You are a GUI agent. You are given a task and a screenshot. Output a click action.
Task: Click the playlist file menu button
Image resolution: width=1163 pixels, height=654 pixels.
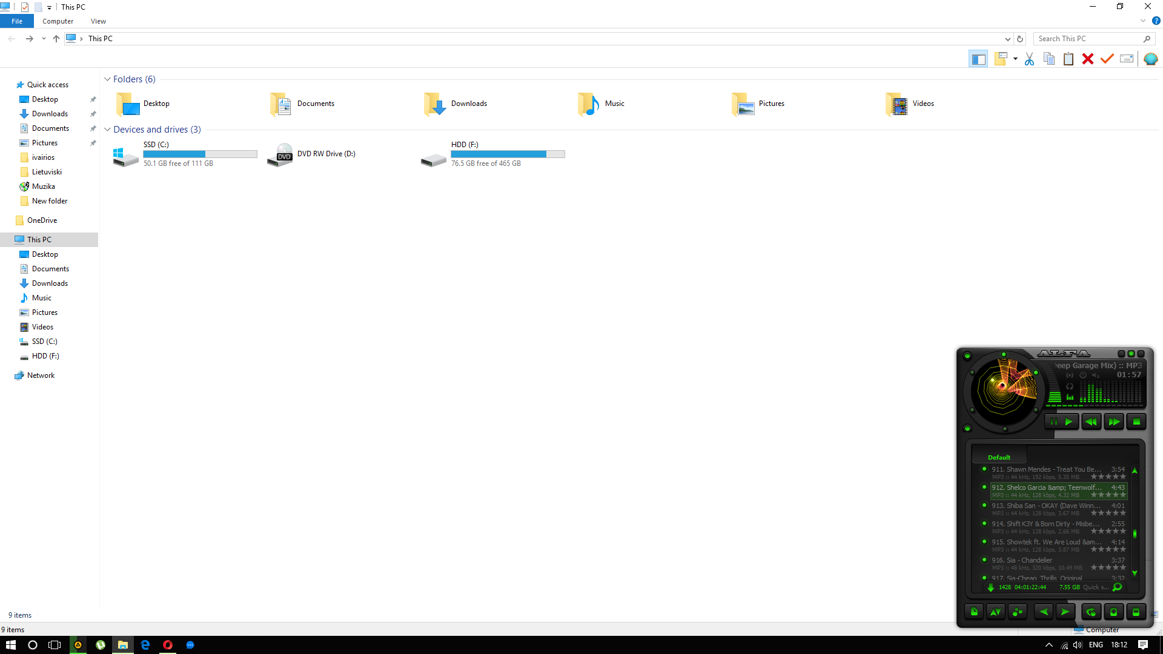coord(974,612)
